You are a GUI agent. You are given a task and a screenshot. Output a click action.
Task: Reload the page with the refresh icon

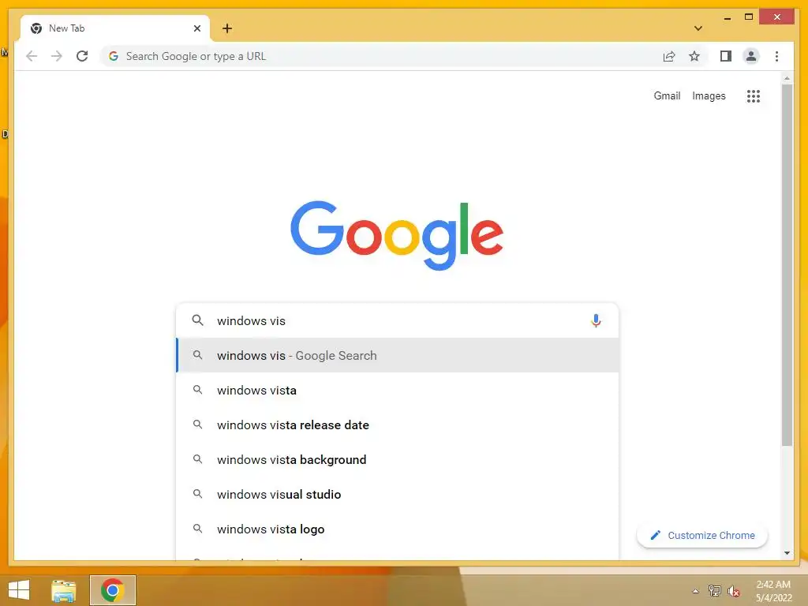click(x=82, y=56)
